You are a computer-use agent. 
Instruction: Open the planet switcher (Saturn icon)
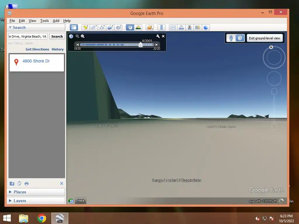[x=150, y=27]
